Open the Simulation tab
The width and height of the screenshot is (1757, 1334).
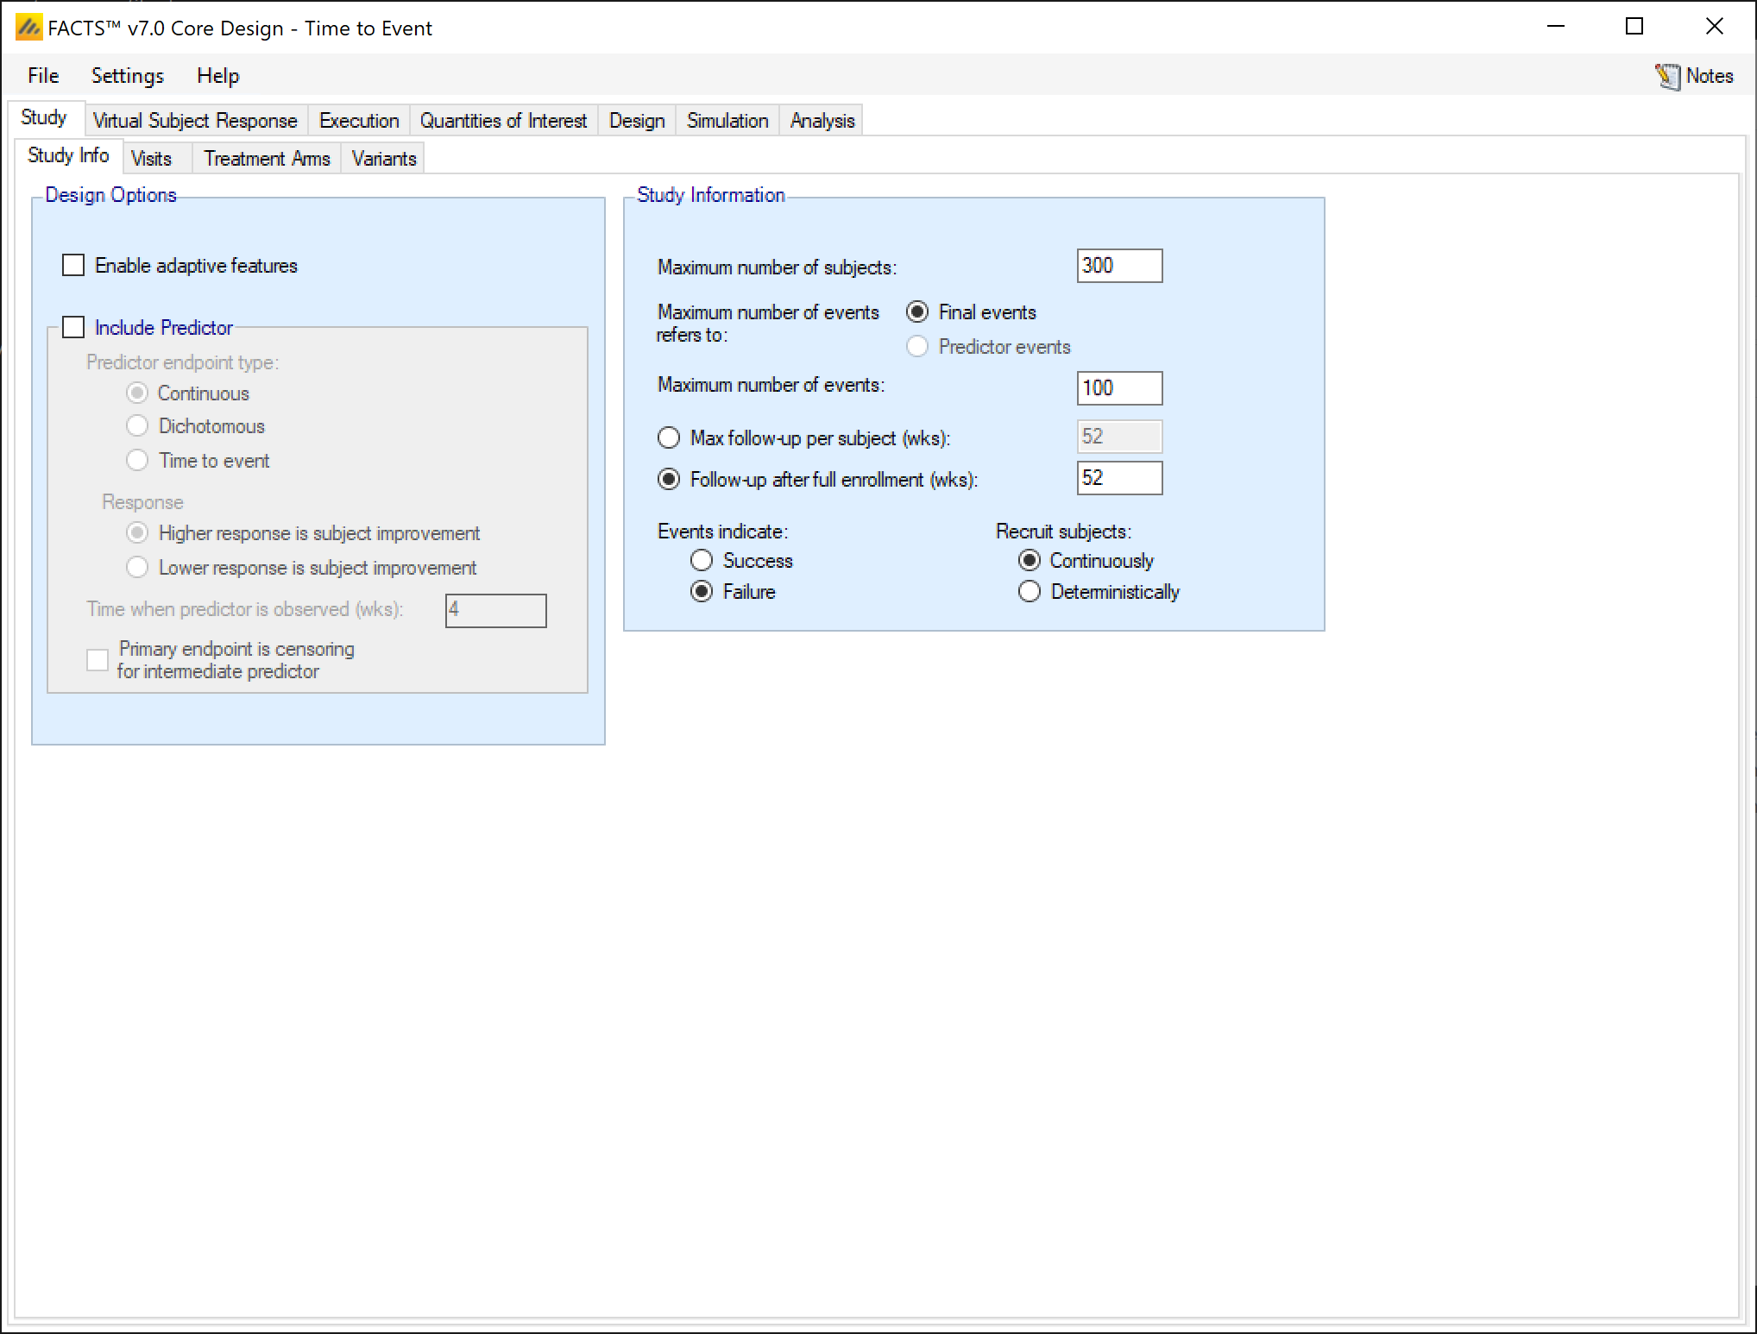coord(727,120)
